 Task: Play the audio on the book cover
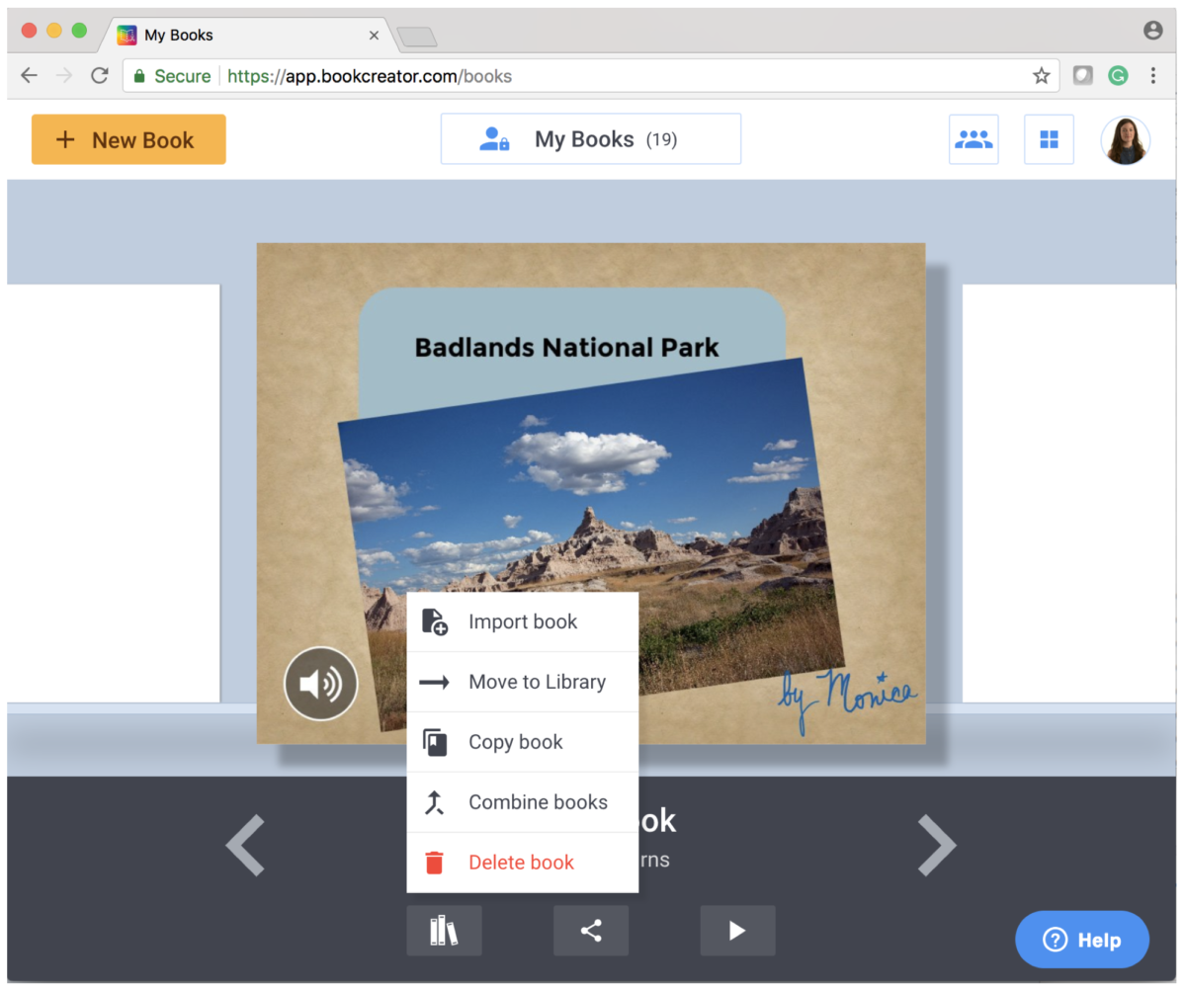coord(320,683)
